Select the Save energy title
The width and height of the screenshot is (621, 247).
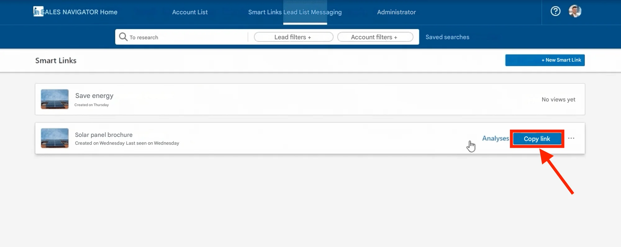pos(94,96)
